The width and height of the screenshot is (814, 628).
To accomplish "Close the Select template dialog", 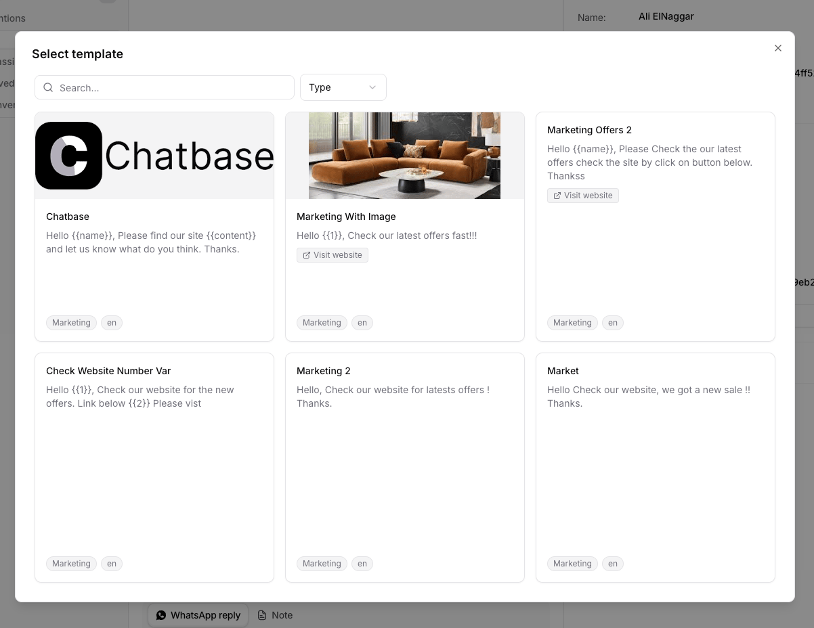I will [778, 48].
